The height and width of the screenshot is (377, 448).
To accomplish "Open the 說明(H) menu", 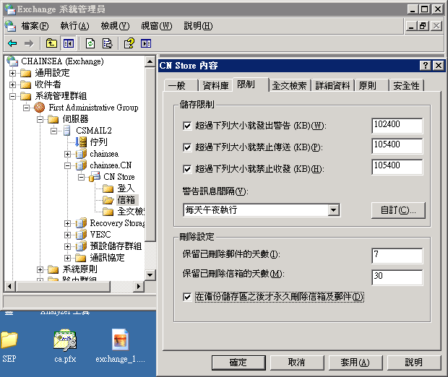I will tap(198, 26).
